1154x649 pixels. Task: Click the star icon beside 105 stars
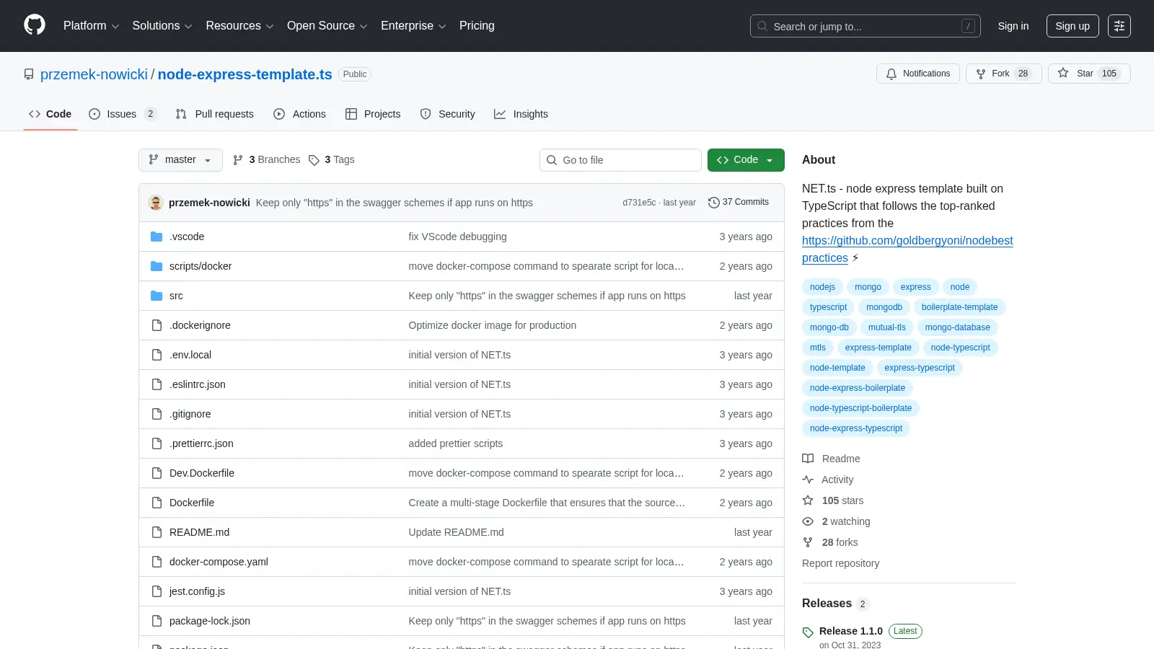pyautogui.click(x=808, y=500)
